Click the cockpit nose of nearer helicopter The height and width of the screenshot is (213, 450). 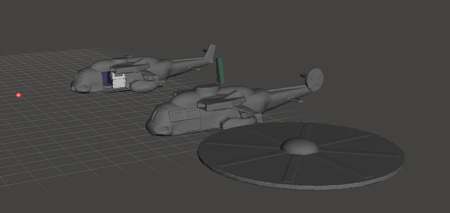point(158,122)
